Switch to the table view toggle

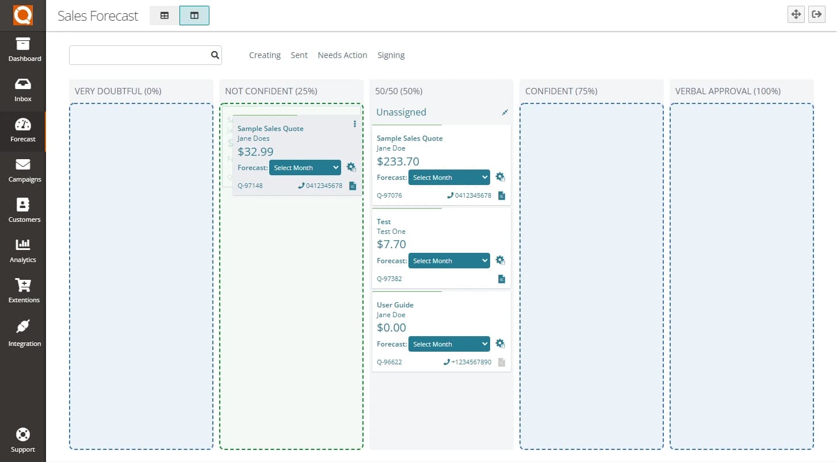(164, 16)
